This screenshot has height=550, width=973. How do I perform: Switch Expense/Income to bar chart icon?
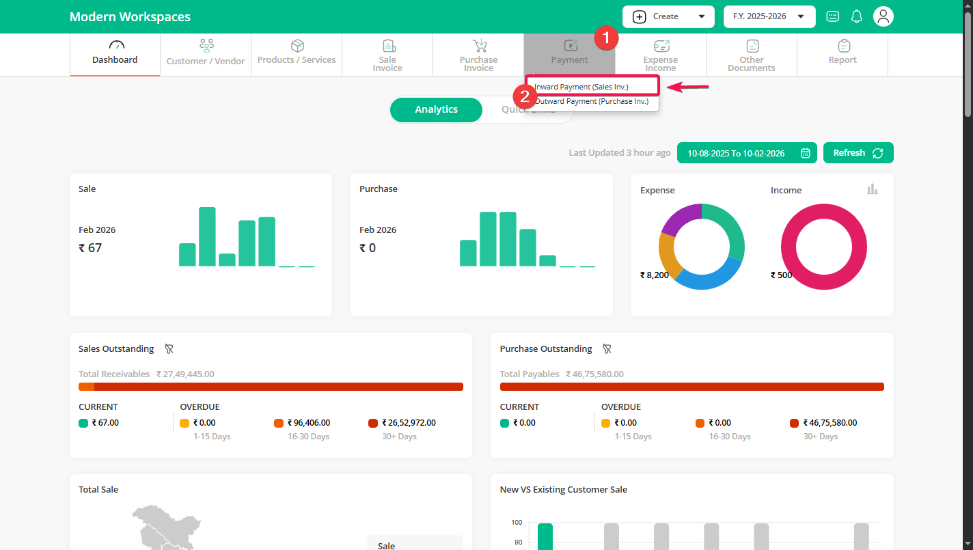click(873, 189)
